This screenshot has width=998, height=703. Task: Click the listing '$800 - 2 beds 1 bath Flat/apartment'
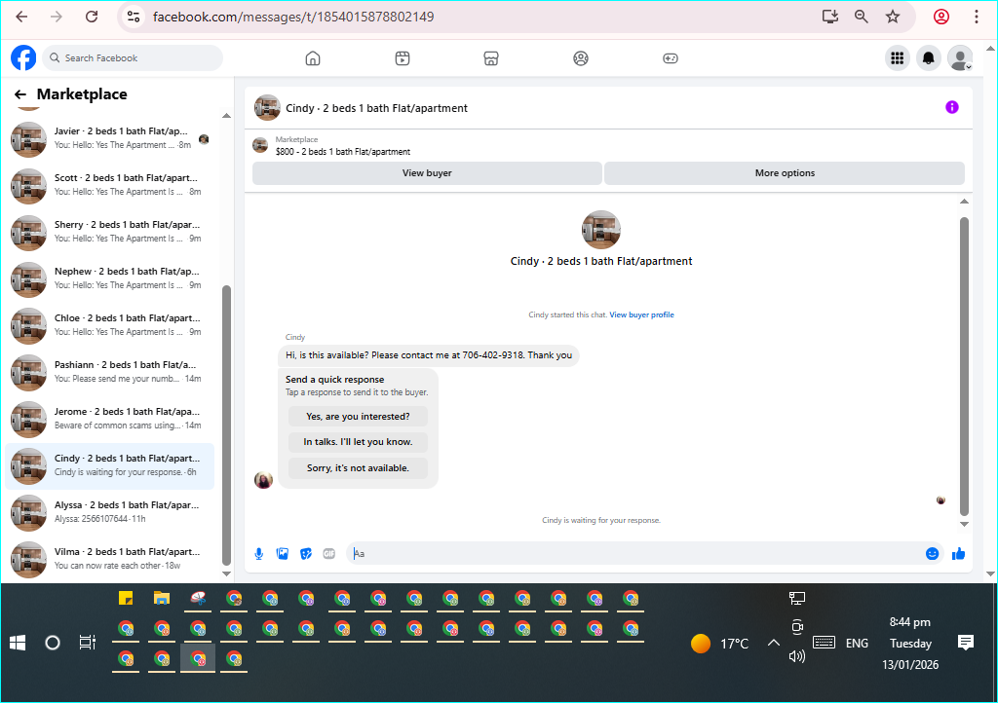click(x=342, y=152)
